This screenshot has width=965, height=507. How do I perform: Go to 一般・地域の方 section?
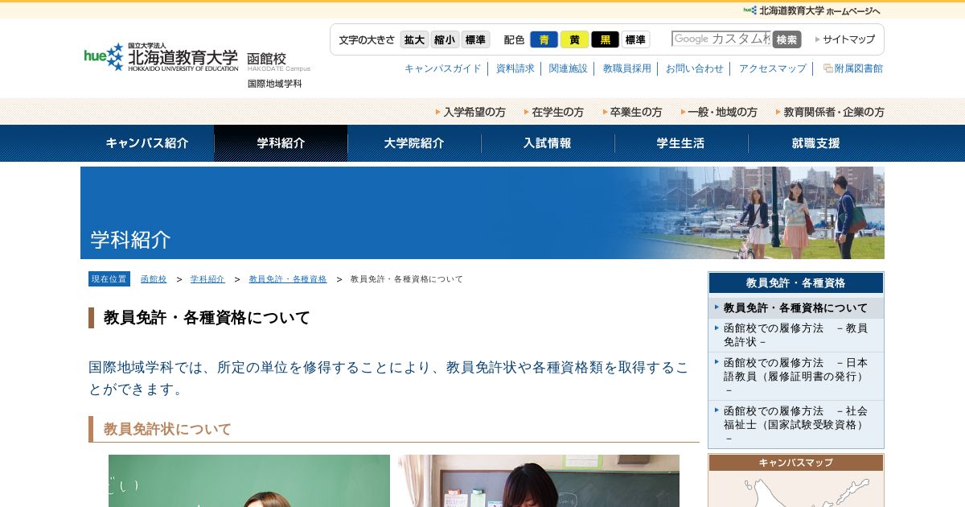tap(719, 112)
